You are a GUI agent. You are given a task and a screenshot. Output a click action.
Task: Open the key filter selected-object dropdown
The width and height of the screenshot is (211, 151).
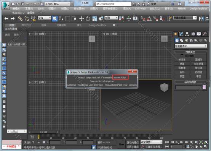pyautogui.click(x=151, y=142)
